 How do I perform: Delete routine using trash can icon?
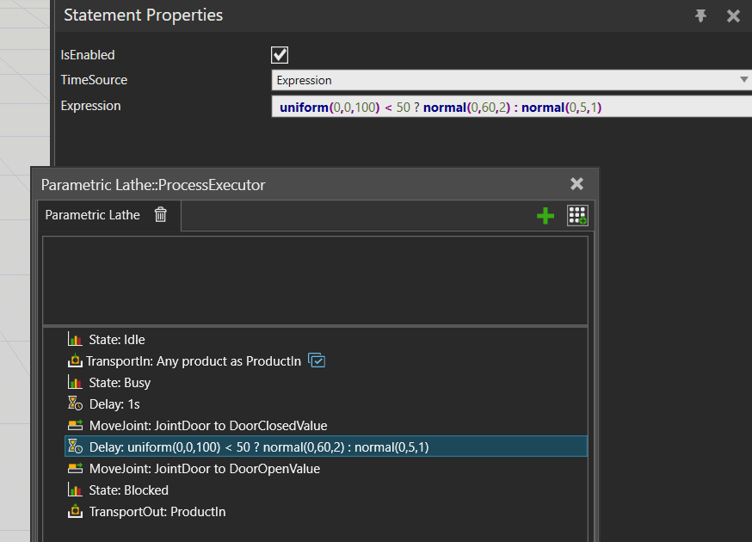161,215
